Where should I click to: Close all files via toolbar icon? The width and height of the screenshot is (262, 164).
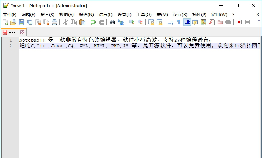click(x=46, y=22)
